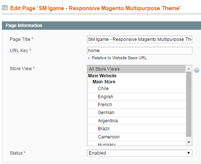The width and height of the screenshot is (201, 164).
Task: Click the small triangle note icon under URL Key
Action: pos(89,58)
